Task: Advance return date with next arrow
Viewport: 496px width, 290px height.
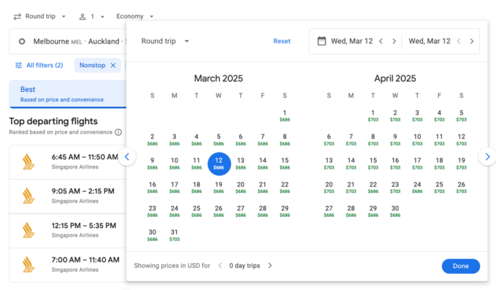Action: (x=472, y=41)
